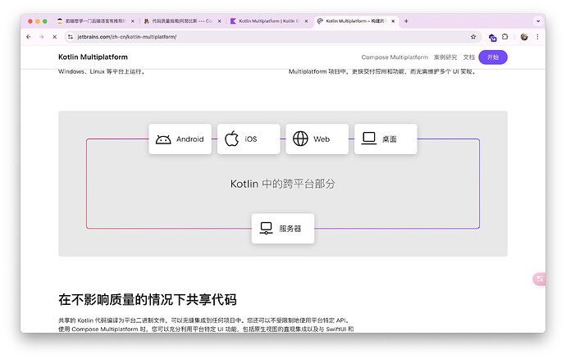
Task: Open the 案例研究 nav link
Action: tap(445, 57)
